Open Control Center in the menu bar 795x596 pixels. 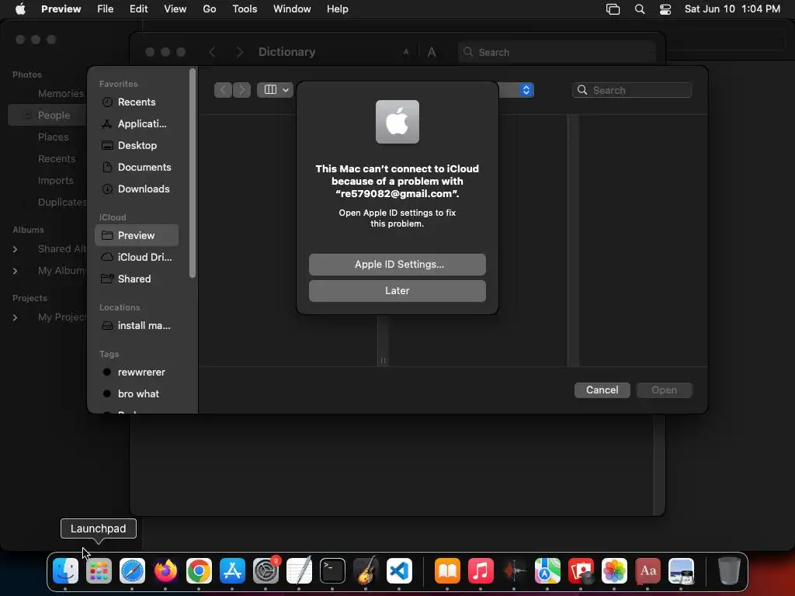point(665,9)
